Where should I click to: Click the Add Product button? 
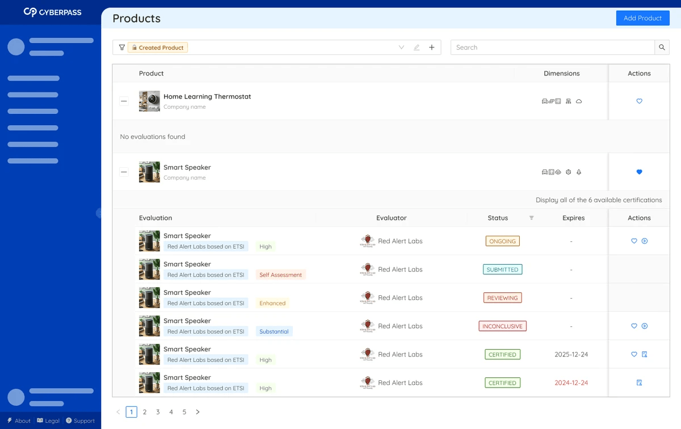tap(642, 18)
